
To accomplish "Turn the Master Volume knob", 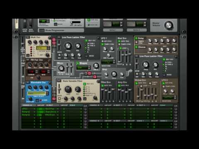I will point(169,25).
